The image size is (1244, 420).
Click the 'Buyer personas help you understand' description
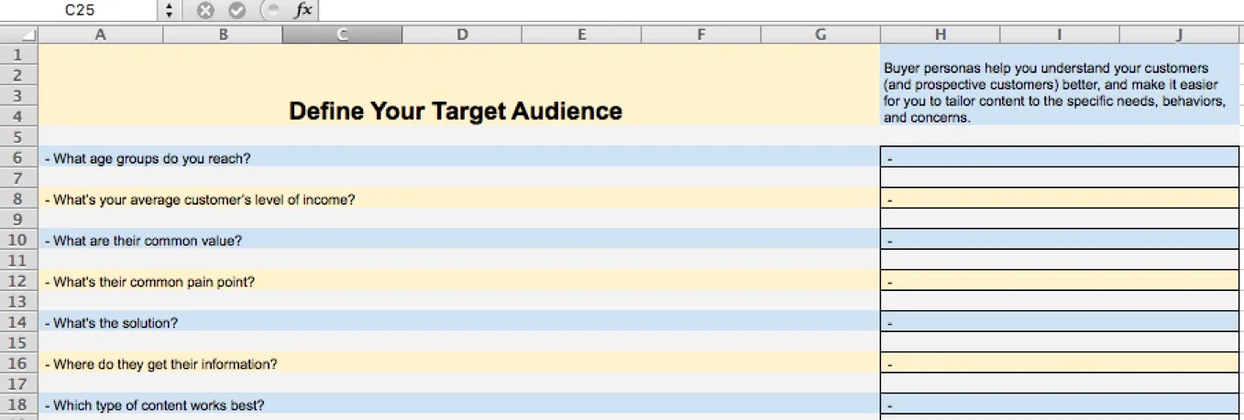(1054, 92)
